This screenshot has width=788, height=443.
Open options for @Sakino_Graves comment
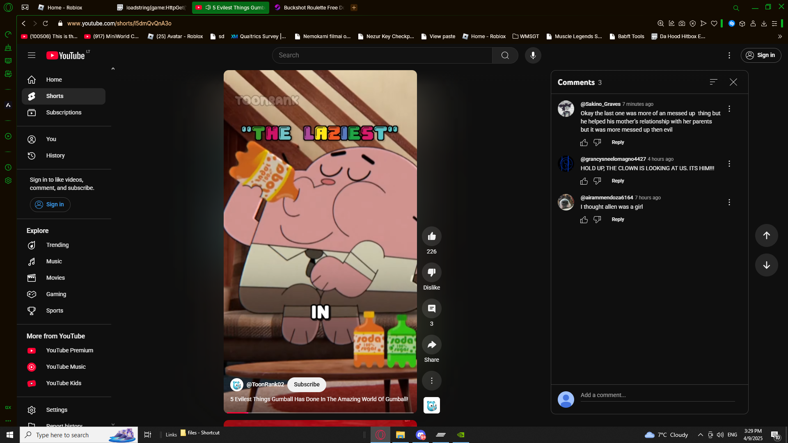pos(729,109)
